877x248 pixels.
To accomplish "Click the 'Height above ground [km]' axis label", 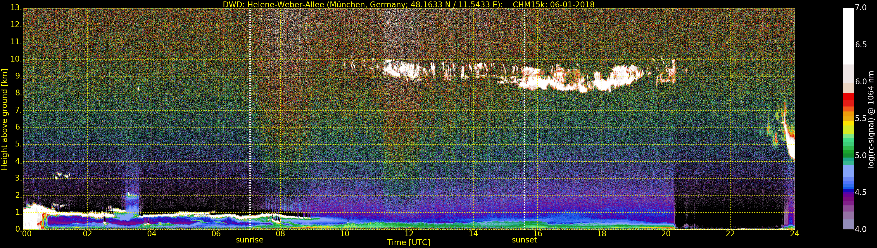I will pyautogui.click(x=4, y=119).
